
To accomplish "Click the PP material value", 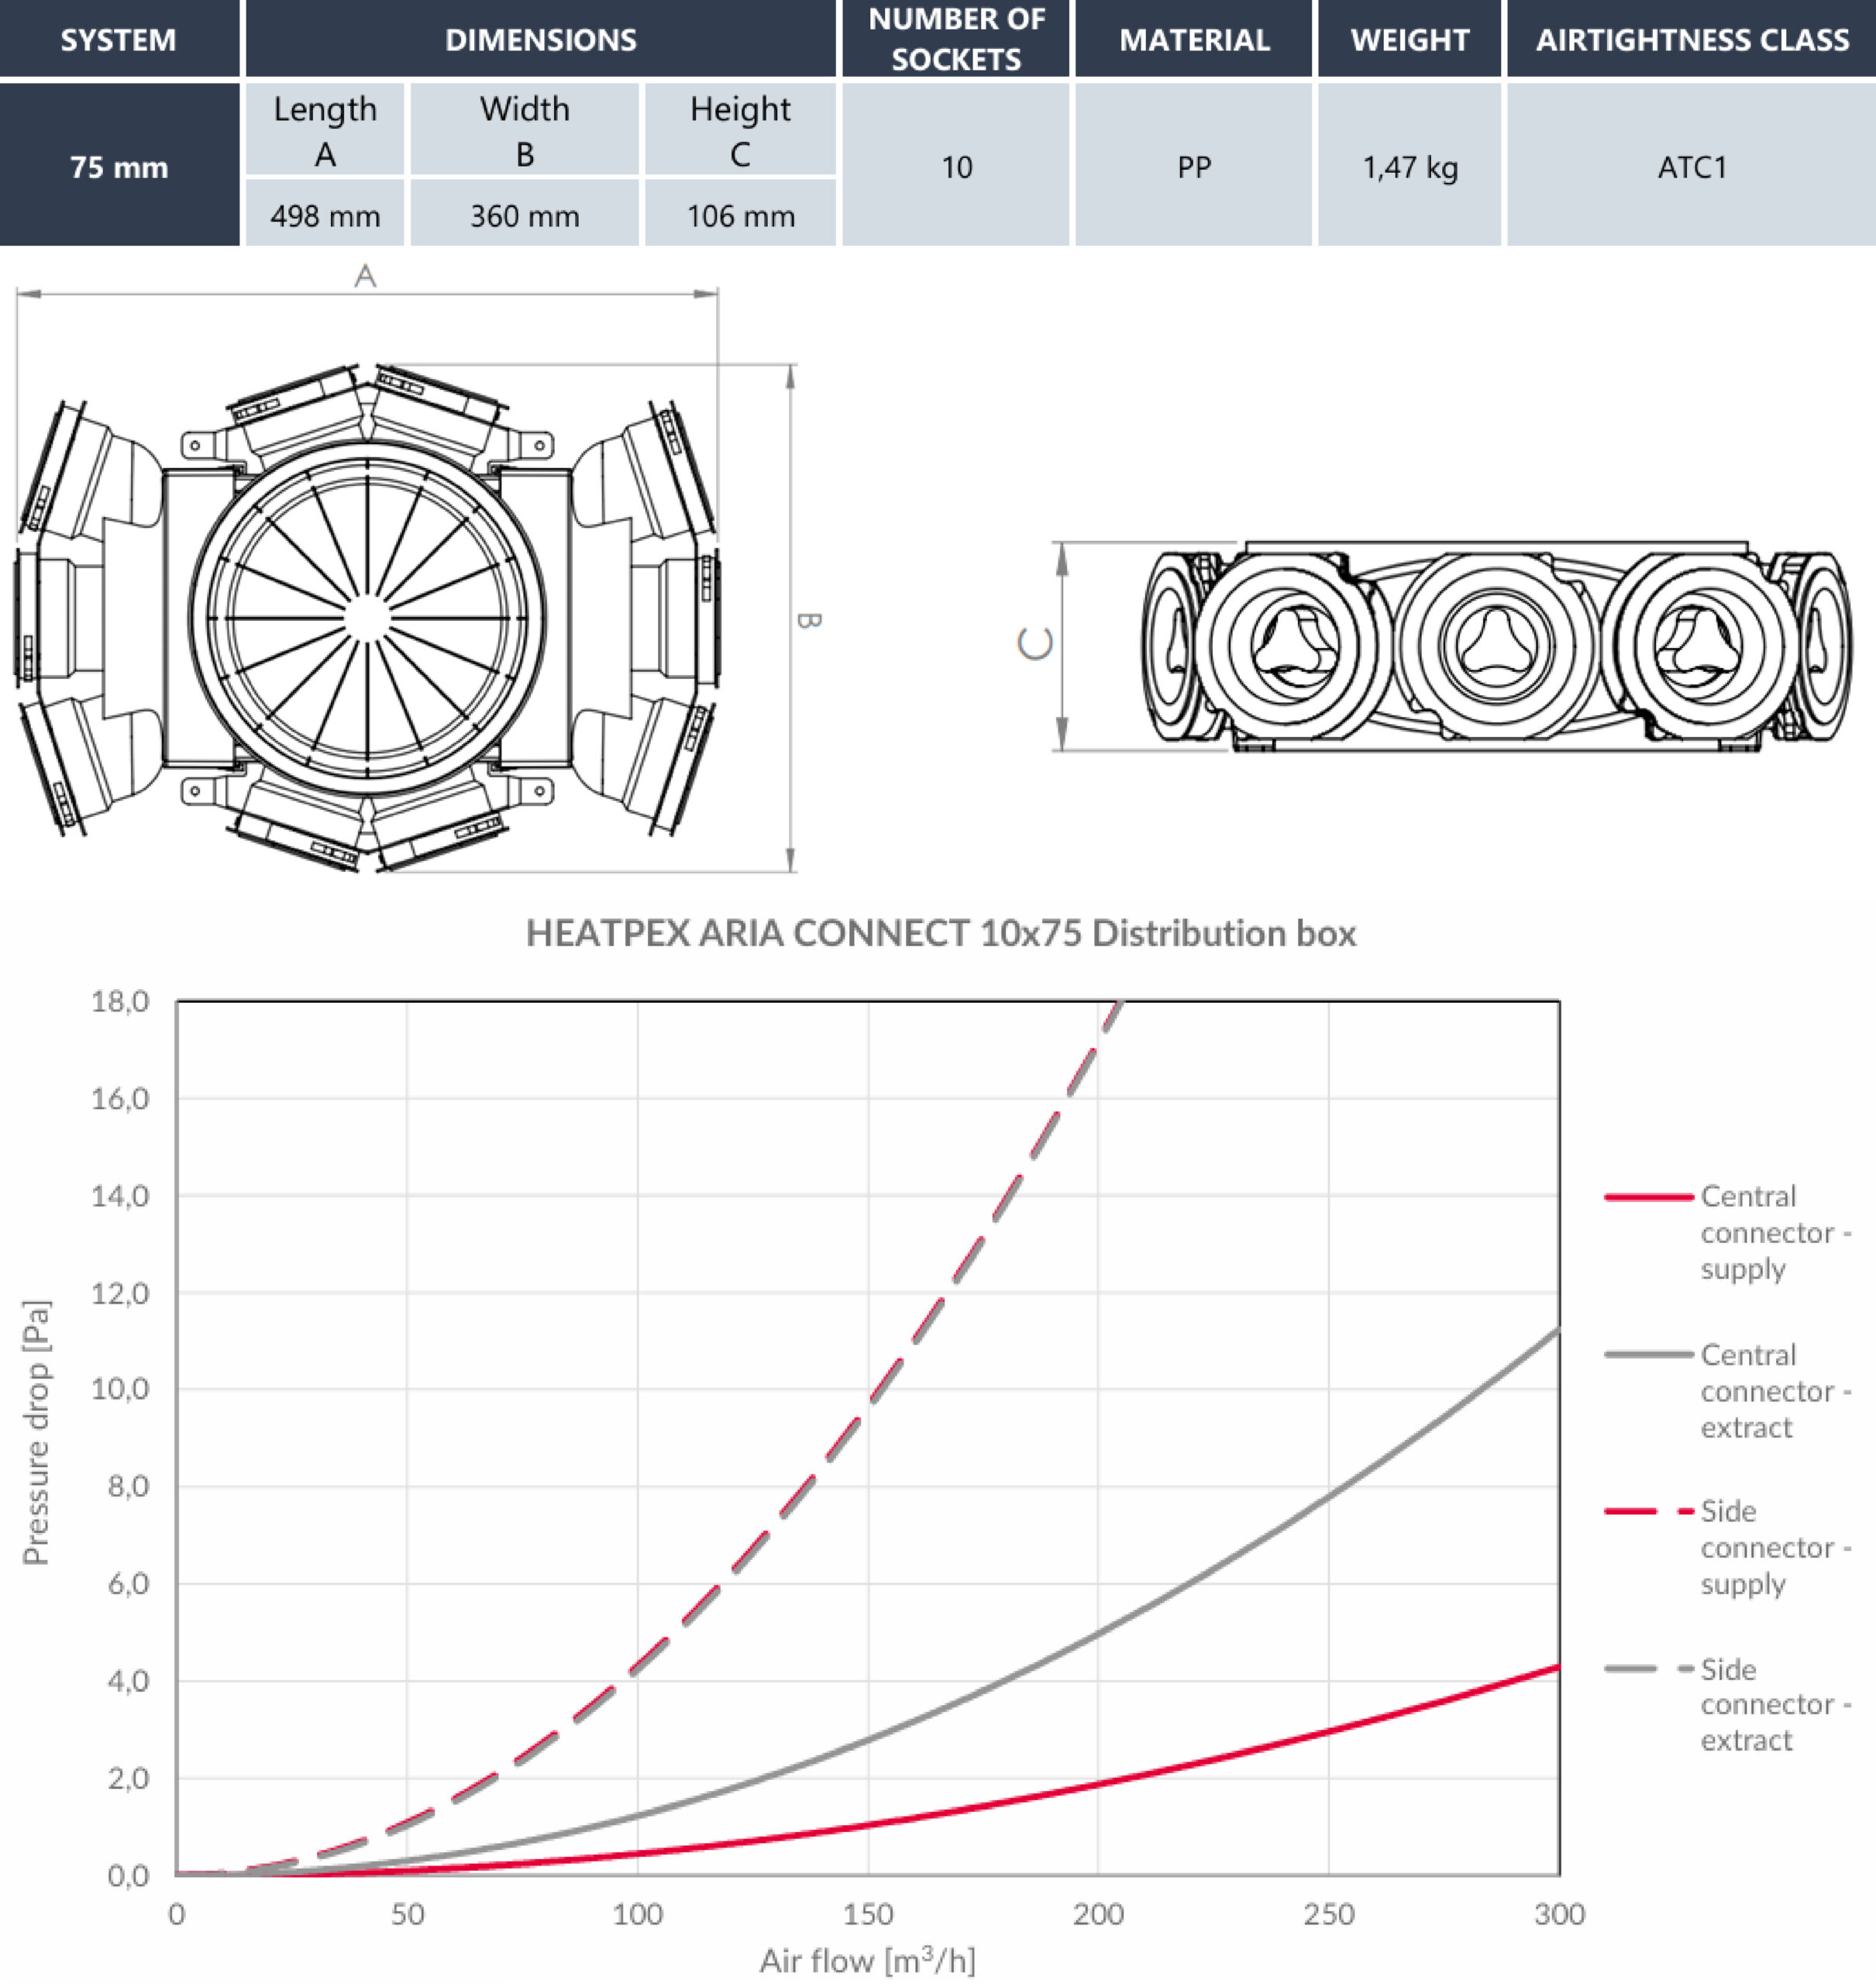I will point(1193,165).
